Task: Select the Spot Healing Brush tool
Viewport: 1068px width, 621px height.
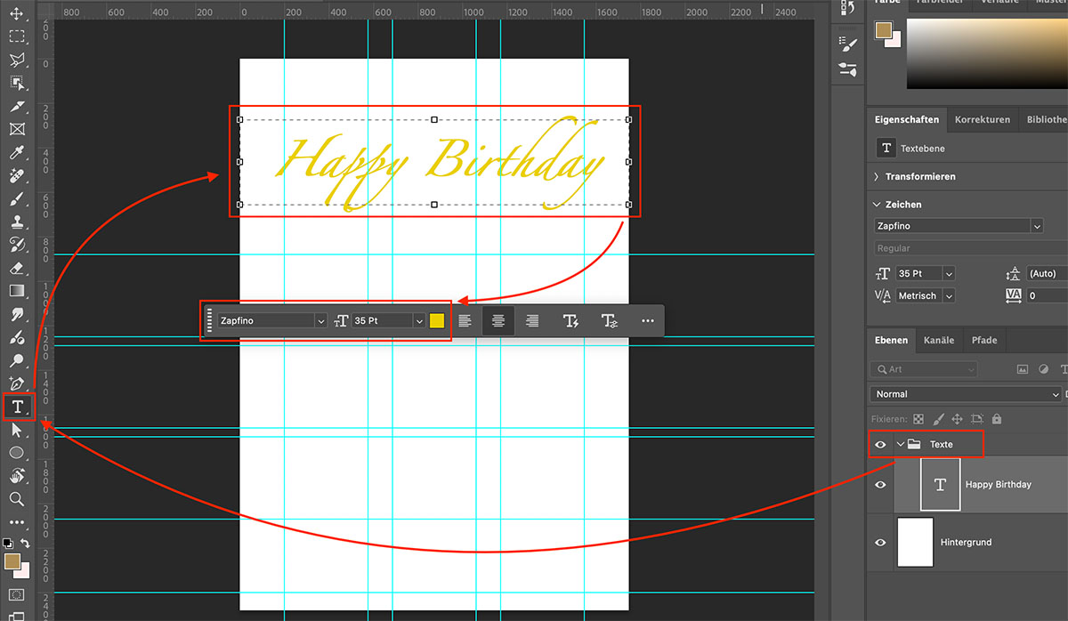Action: click(16, 175)
